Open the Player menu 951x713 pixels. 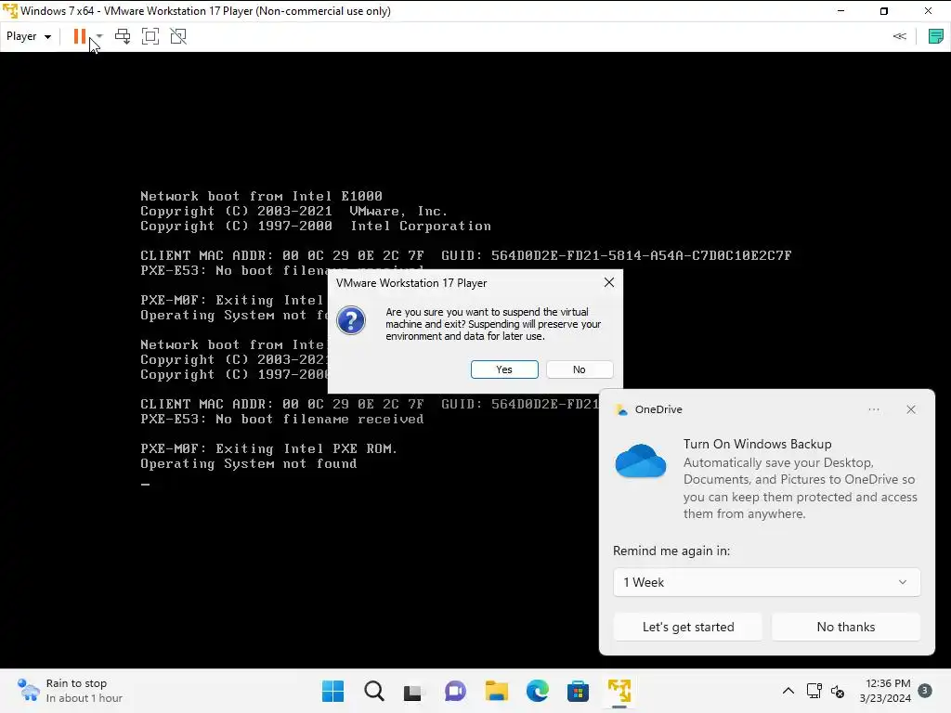(x=29, y=36)
